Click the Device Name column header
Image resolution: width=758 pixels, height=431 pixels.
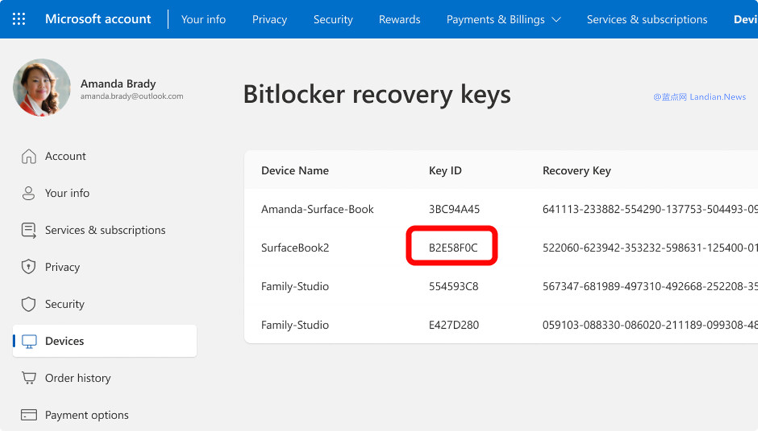tap(295, 171)
